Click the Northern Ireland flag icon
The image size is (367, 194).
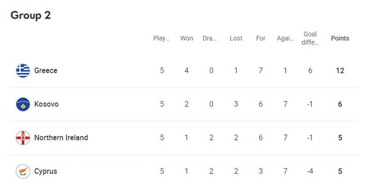[x=23, y=138]
